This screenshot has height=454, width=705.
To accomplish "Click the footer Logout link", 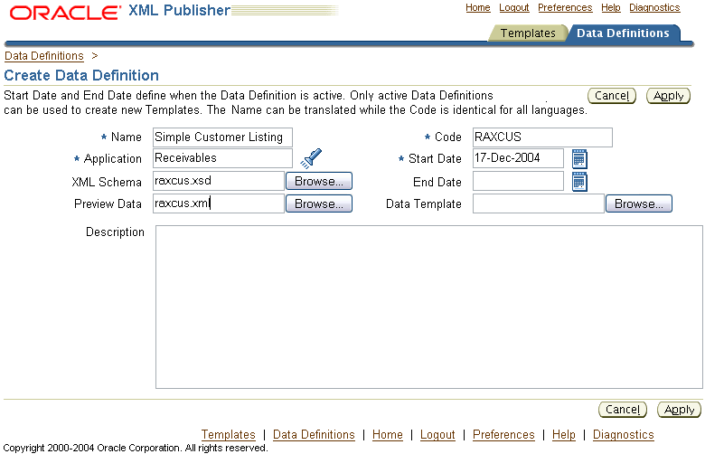I will pyautogui.click(x=437, y=435).
